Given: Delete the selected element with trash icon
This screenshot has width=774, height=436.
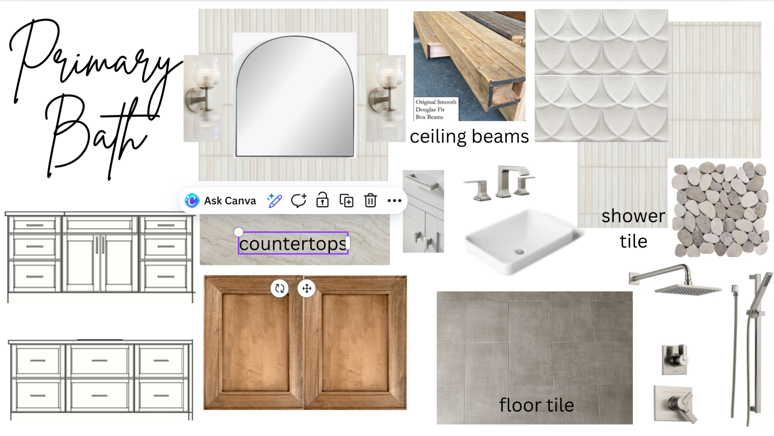Looking at the screenshot, I should tap(370, 201).
